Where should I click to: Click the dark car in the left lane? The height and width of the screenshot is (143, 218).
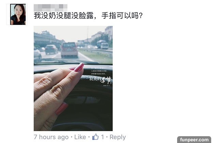(x=51, y=49)
